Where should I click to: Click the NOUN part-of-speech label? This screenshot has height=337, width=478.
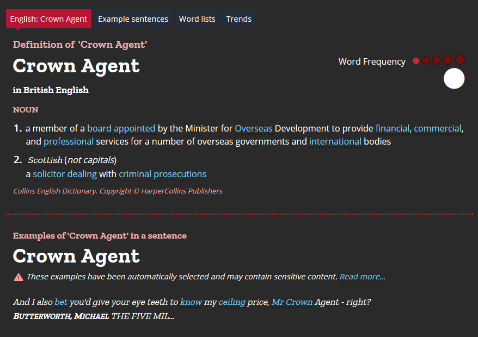(26, 110)
